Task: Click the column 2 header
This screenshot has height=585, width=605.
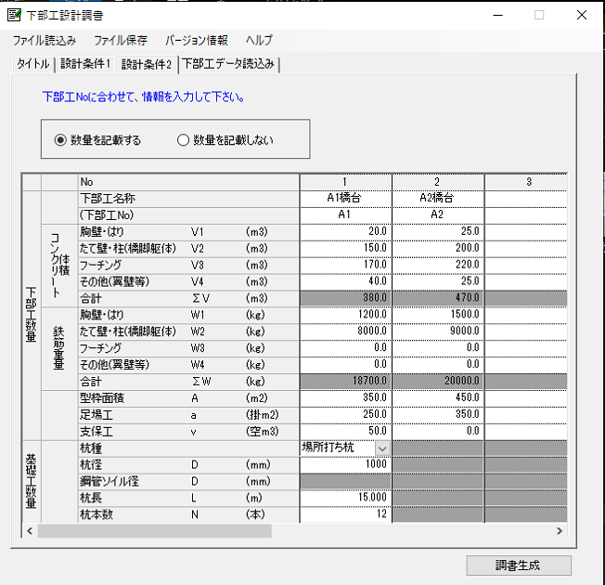Action: click(x=438, y=182)
